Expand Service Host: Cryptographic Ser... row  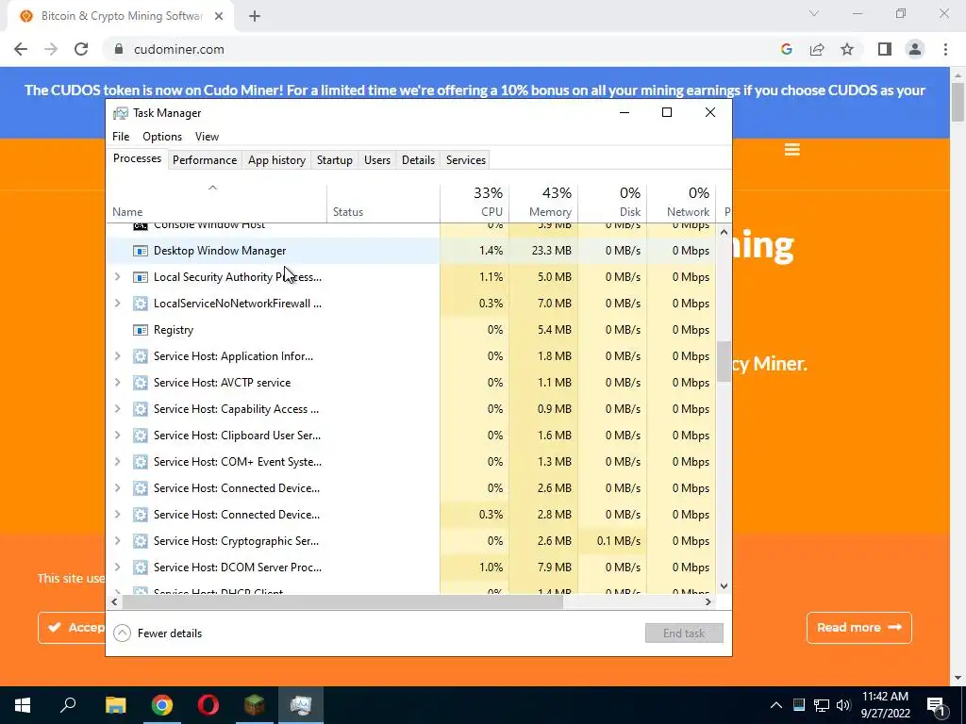click(118, 541)
